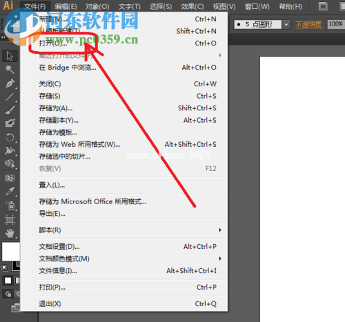Choose 置入(L)... menu item
The width and height of the screenshot is (345, 322).
132,185
